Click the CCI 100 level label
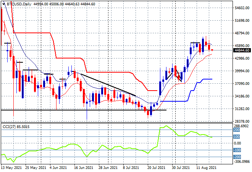Image resolution: width=252 pixels, height=172 pixels. click(237, 137)
